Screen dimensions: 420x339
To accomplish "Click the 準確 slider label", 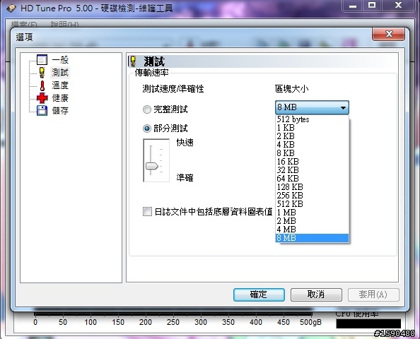I will pyautogui.click(x=185, y=178).
